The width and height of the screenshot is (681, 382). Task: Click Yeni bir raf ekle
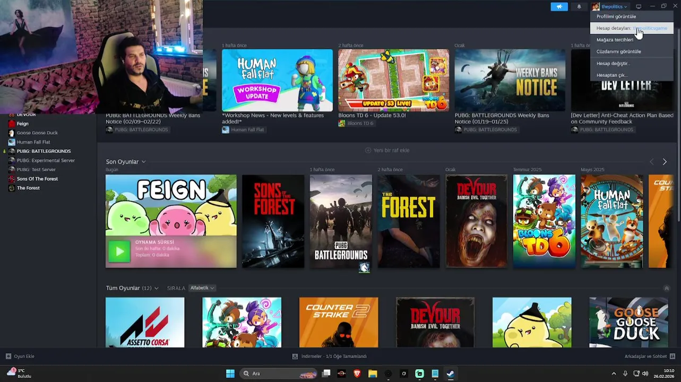(387, 150)
